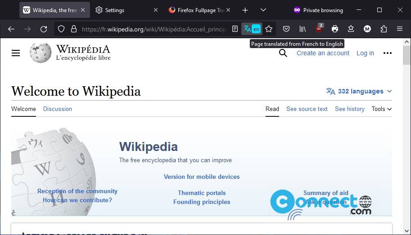The image size is (411, 235).
Task: Open Thematic portals link
Action: click(202, 193)
